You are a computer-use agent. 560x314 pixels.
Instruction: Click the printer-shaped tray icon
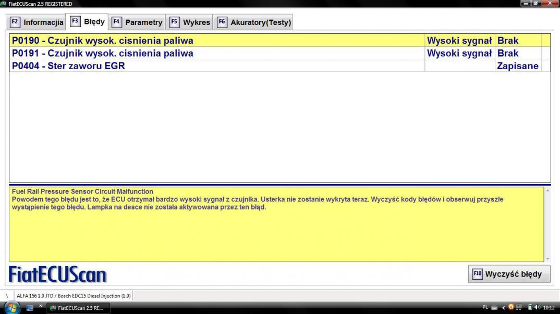point(494,308)
